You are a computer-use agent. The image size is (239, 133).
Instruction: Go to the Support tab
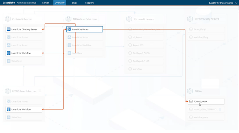click(89, 3)
